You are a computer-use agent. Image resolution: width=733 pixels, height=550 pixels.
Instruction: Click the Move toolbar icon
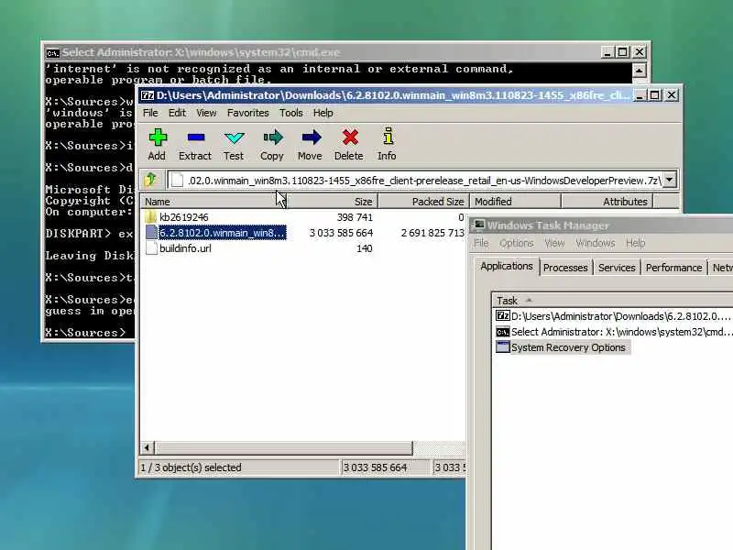click(x=311, y=137)
